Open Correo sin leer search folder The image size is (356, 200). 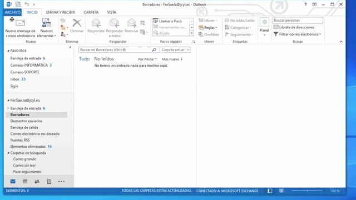24,166
